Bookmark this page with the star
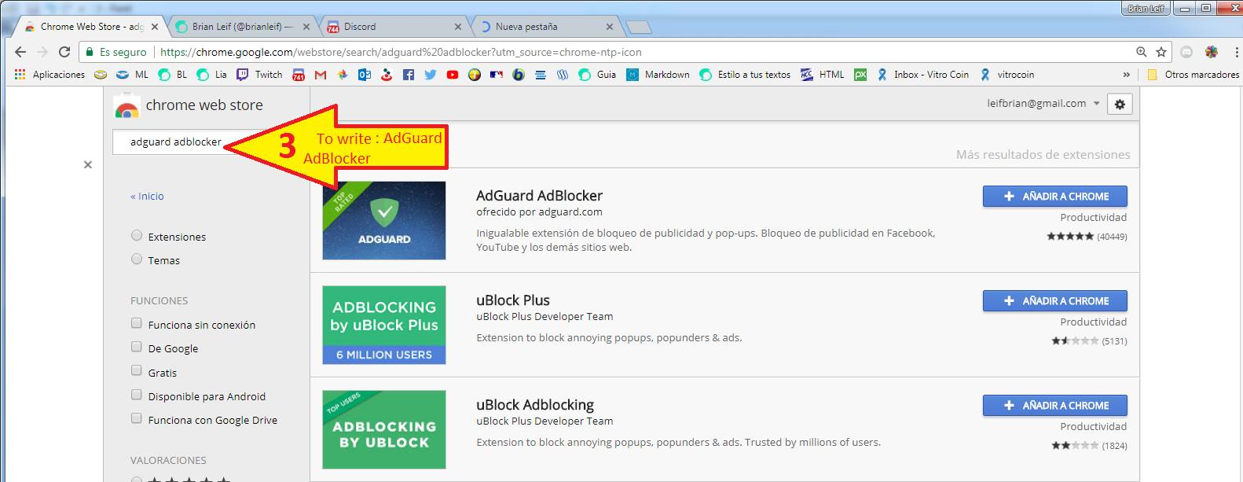Screen dimensions: 1243x482 [1161, 52]
